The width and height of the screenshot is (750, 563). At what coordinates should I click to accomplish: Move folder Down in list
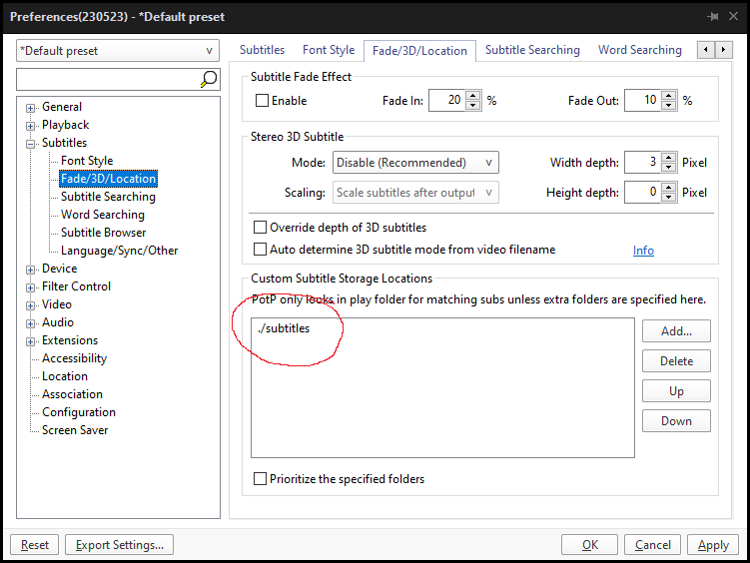(676, 421)
